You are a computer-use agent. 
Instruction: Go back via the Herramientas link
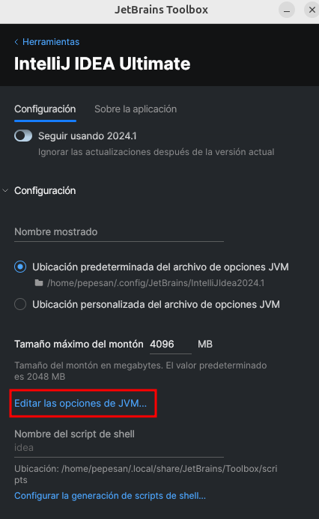51,42
